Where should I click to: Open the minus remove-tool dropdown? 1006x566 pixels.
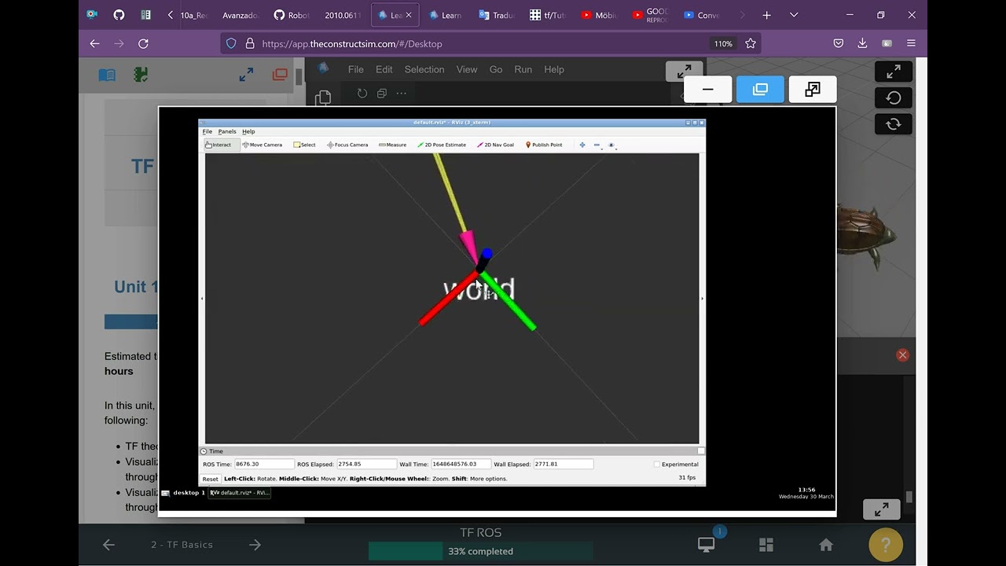pos(597,145)
